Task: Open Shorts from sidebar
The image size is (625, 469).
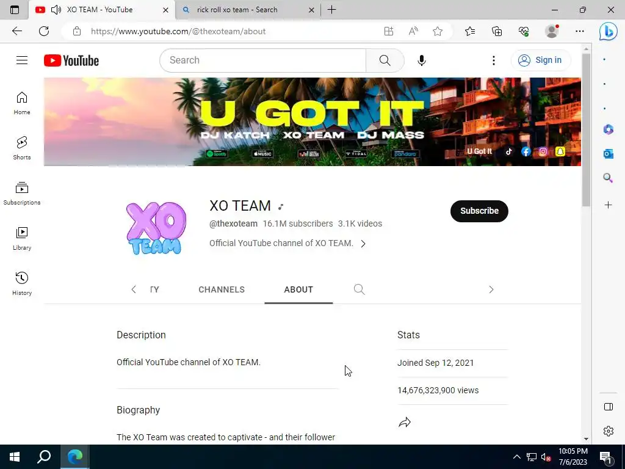Action: (x=22, y=148)
